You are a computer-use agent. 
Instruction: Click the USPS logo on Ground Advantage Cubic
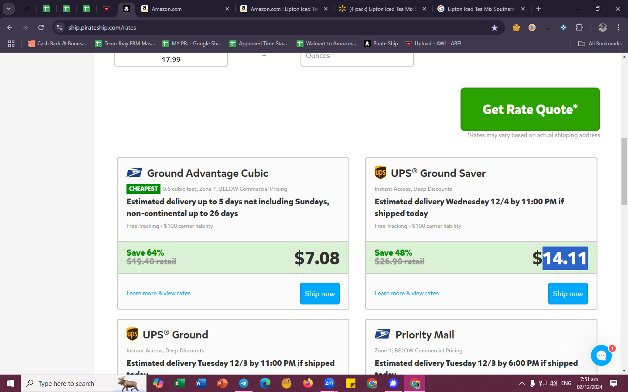pos(134,173)
